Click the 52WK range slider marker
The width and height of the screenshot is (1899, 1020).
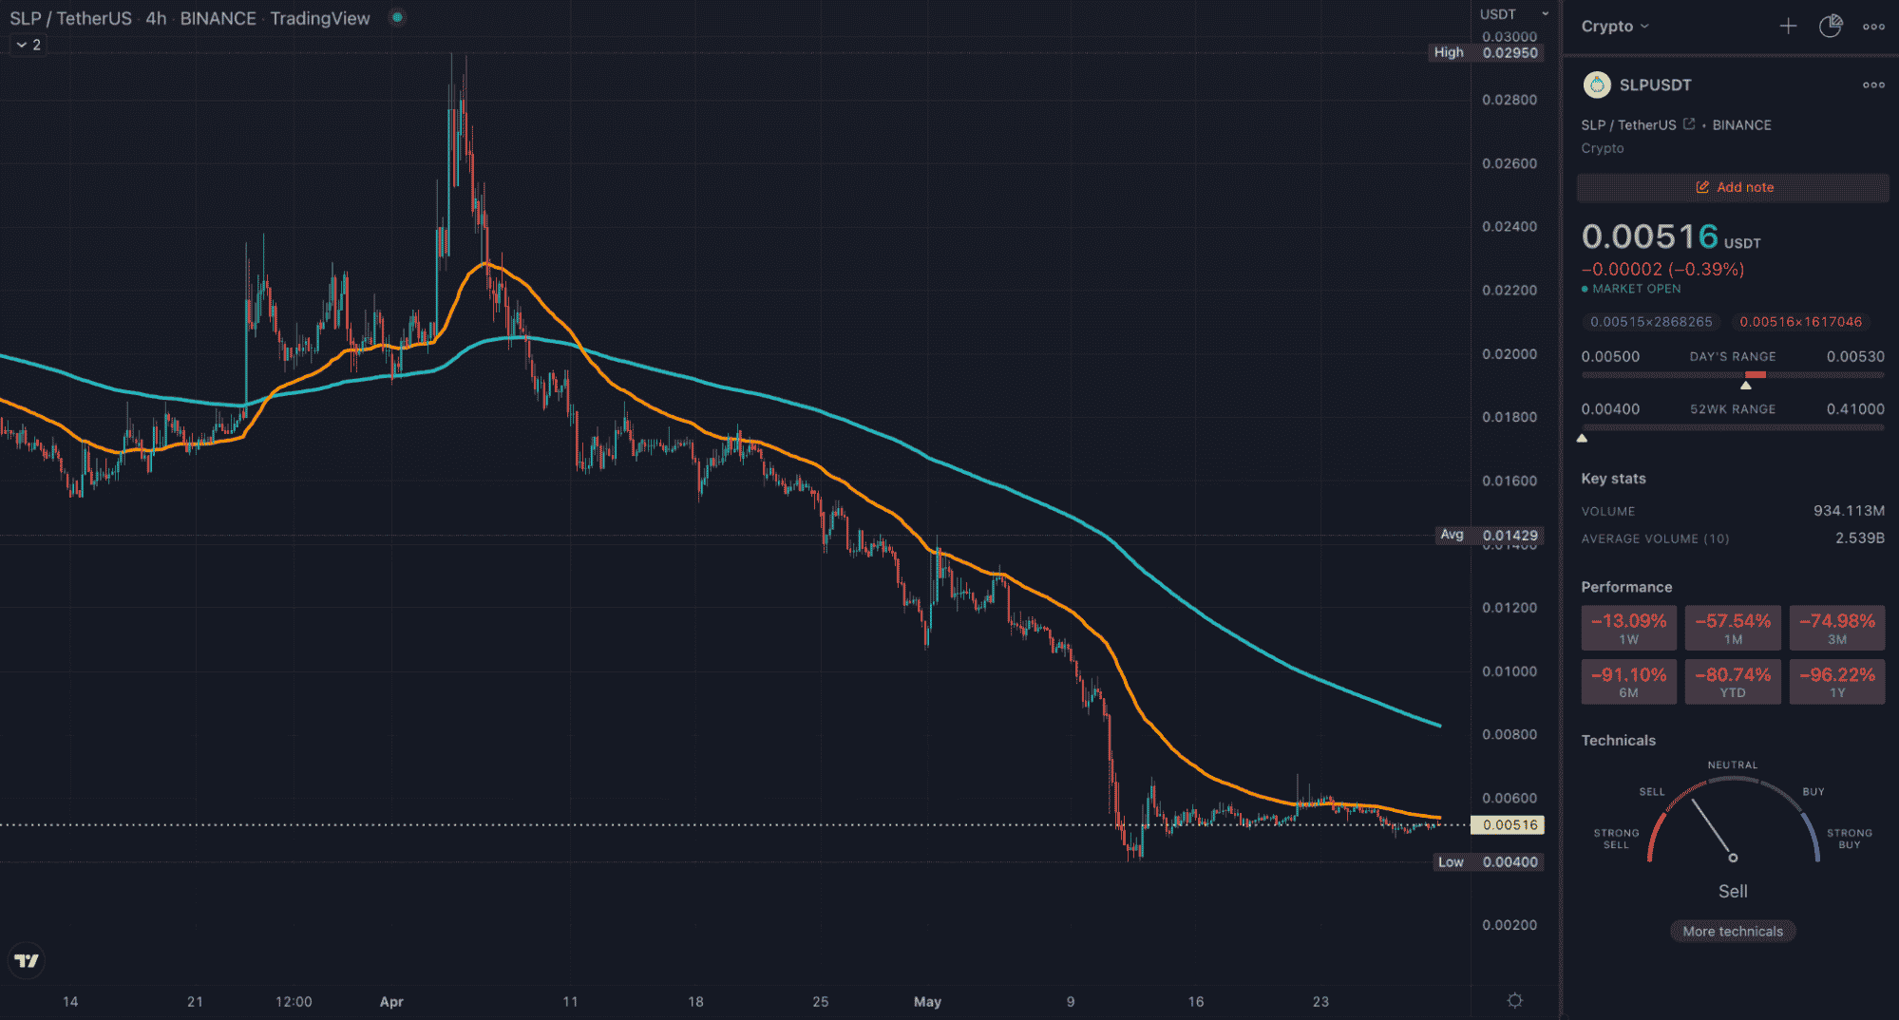point(1582,438)
